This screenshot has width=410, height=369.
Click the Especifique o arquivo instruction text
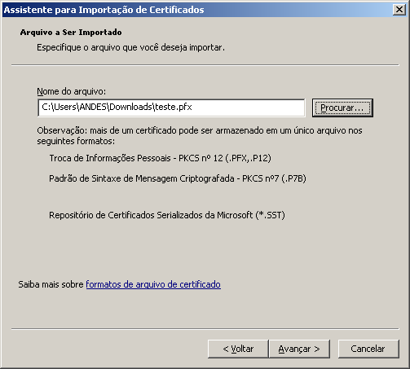[131, 47]
